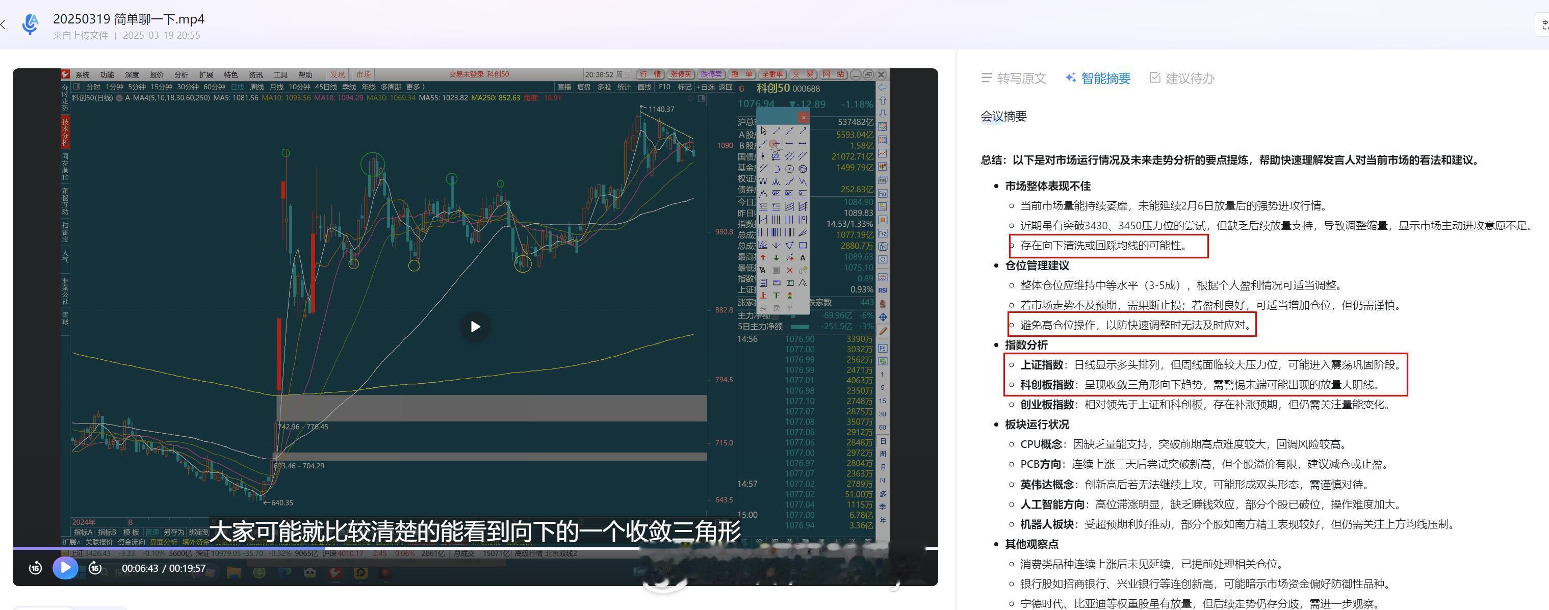Choose the GA drawing tool in the palette
Viewport: 1549px width, 610px height.
(x=789, y=194)
